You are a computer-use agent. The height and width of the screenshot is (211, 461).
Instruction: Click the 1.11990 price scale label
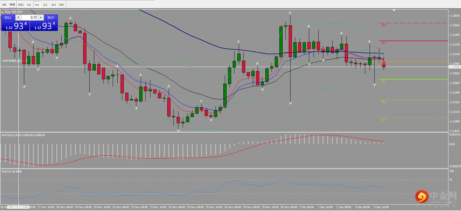click(x=455, y=122)
